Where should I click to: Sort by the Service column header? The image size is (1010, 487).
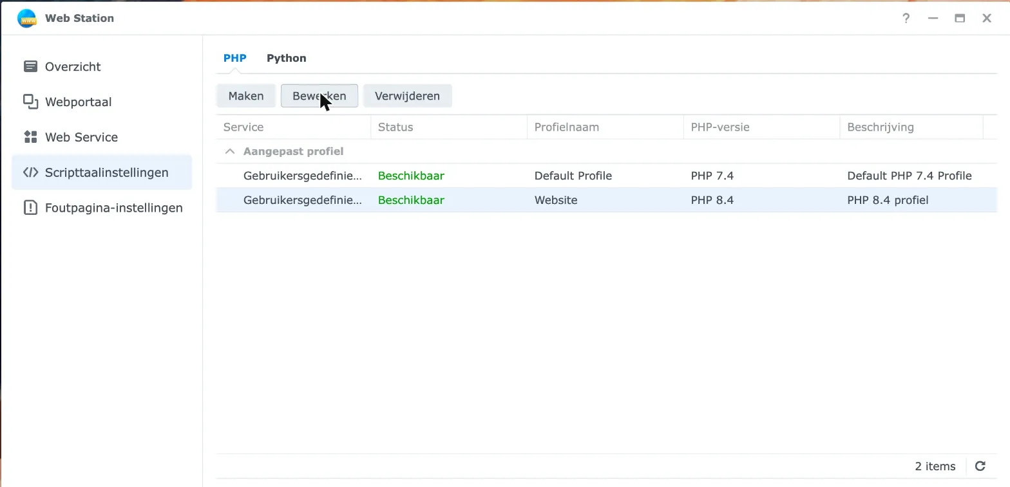pos(294,127)
